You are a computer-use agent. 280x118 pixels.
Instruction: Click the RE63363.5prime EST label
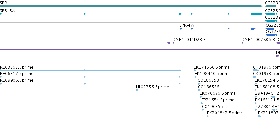tap(16, 67)
